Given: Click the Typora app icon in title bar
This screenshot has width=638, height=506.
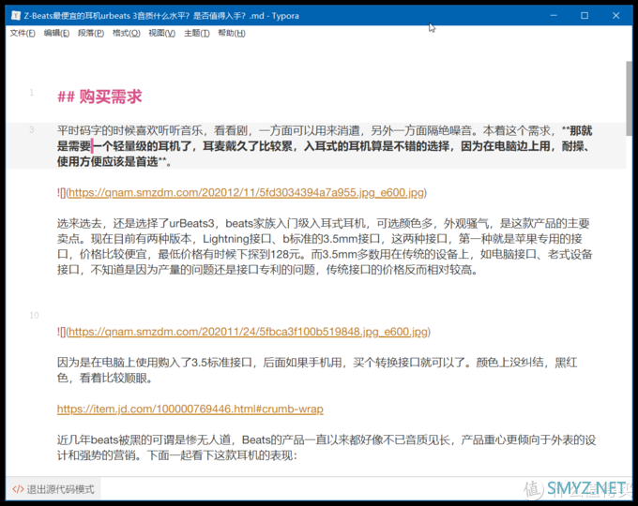Looking at the screenshot, I should tap(15, 16).
